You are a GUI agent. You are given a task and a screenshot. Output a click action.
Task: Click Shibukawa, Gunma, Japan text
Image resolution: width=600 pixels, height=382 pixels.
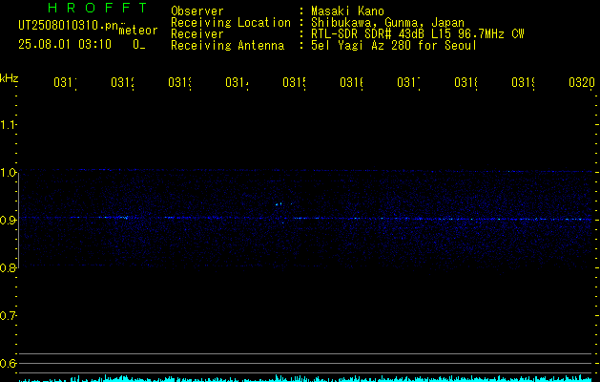[x=387, y=23]
